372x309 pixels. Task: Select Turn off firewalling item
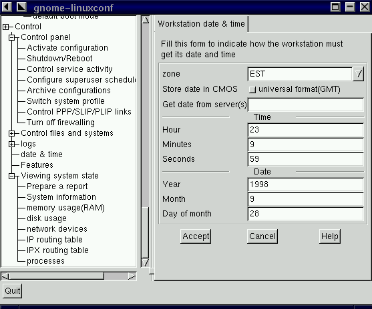click(x=61, y=123)
